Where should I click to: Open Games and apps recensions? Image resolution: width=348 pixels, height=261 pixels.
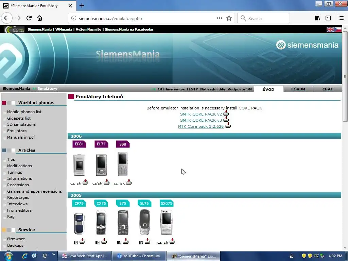(34, 191)
